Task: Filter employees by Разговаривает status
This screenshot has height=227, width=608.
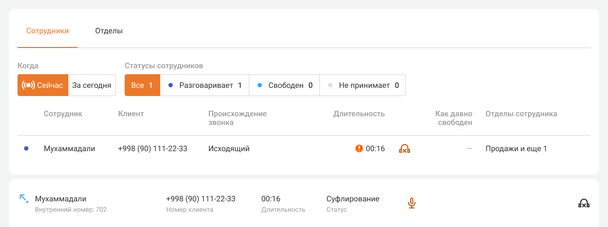Action: [204, 85]
